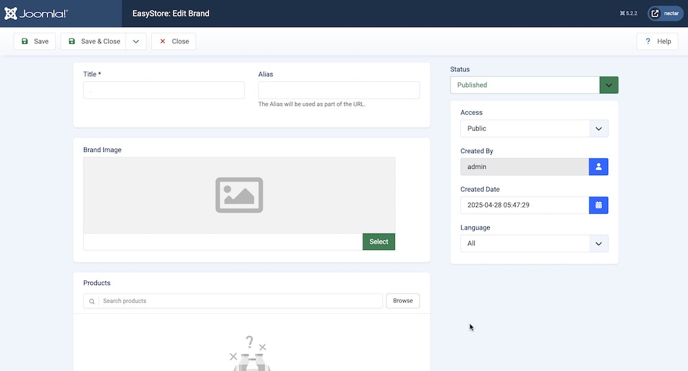This screenshot has width=688, height=371.
Task: Click Save & Close in the toolbar
Action: pos(94,41)
